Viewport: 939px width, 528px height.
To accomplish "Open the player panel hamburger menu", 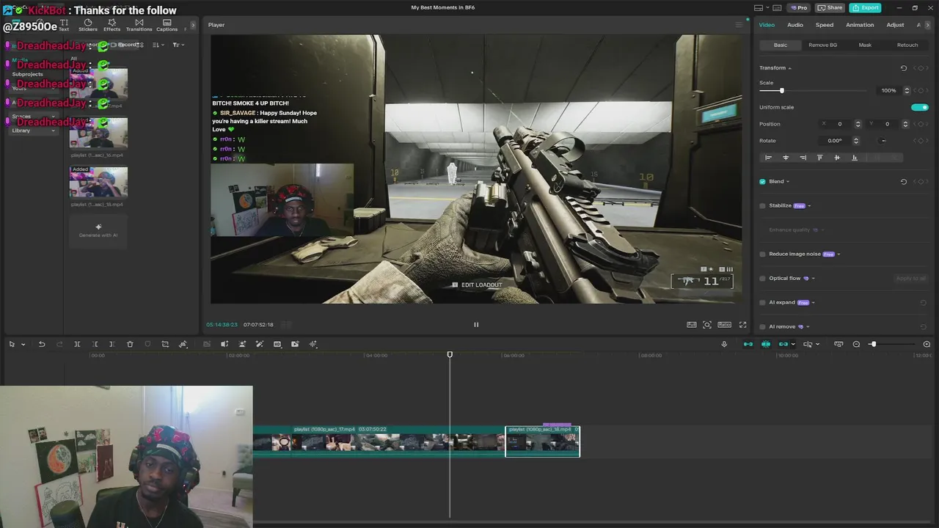I will click(739, 25).
